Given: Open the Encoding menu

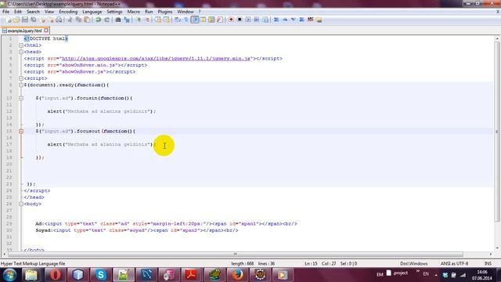Looking at the screenshot, I should (x=68, y=12).
